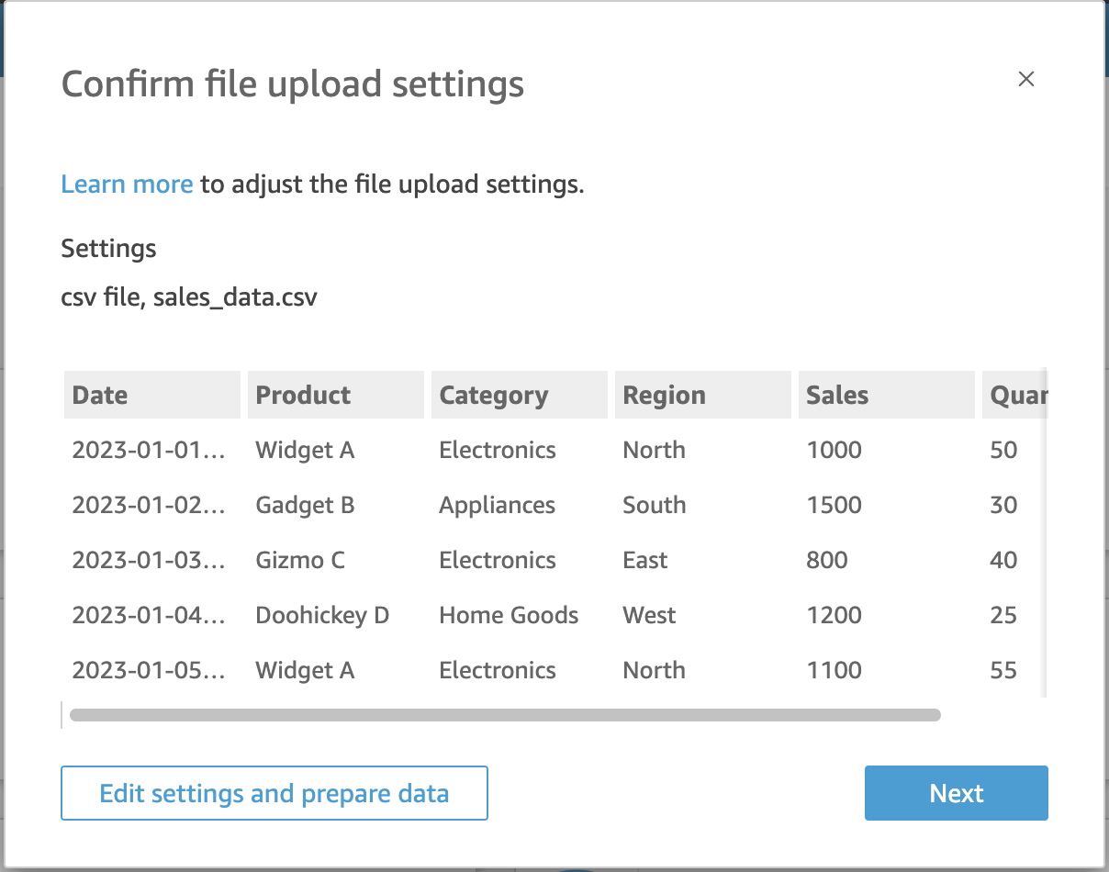Click the East region cell
The height and width of the screenshot is (872, 1109).
coord(645,560)
